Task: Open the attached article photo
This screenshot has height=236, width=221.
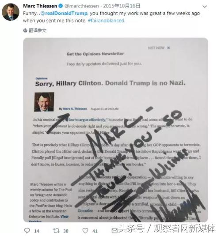Action: [x=115, y=130]
